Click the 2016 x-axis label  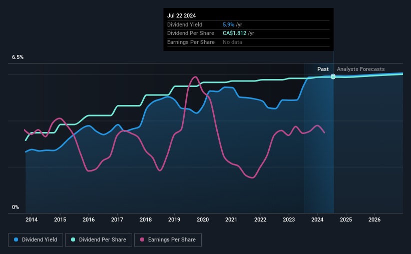tap(89, 219)
